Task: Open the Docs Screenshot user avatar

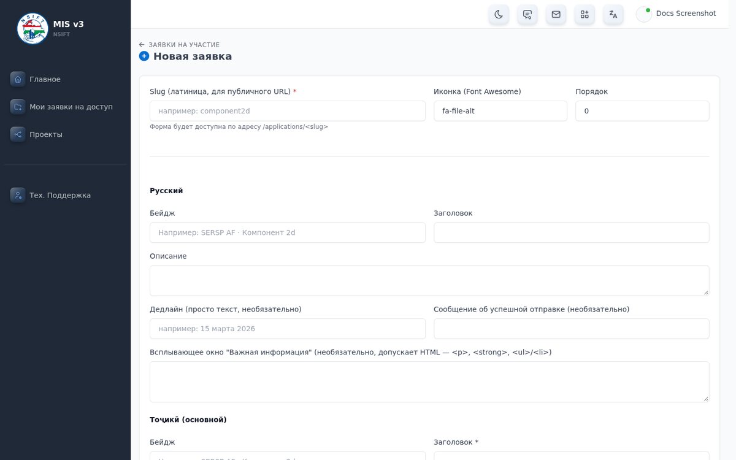Action: click(x=644, y=14)
